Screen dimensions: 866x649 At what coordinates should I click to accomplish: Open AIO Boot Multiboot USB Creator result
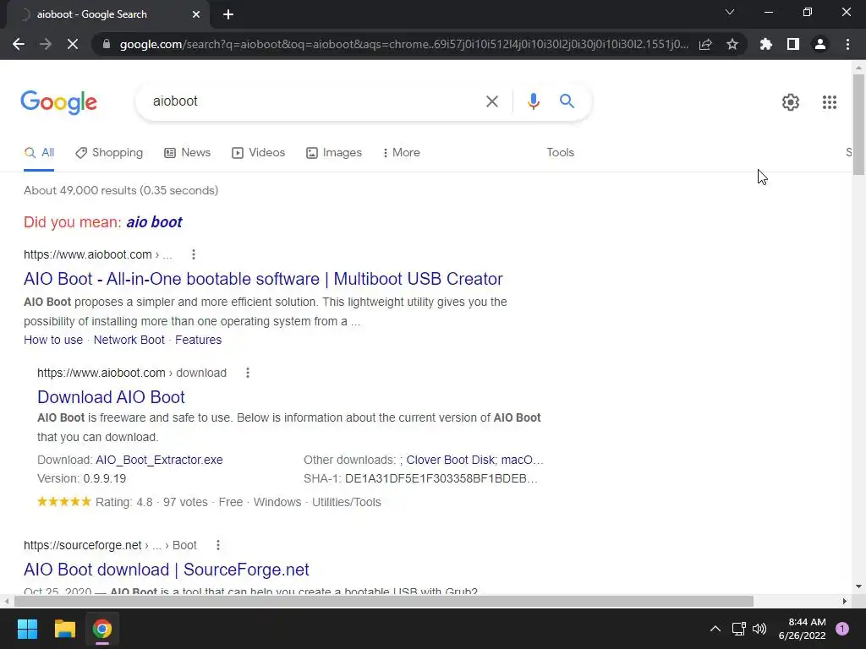pos(263,279)
